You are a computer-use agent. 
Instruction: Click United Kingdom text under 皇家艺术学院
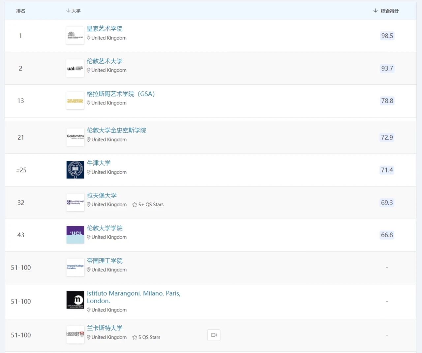(x=109, y=38)
